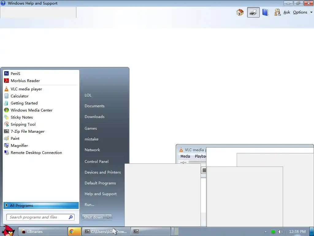This screenshot has width=314, height=236.
Task: Expand All Programs list
Action: tap(41, 206)
